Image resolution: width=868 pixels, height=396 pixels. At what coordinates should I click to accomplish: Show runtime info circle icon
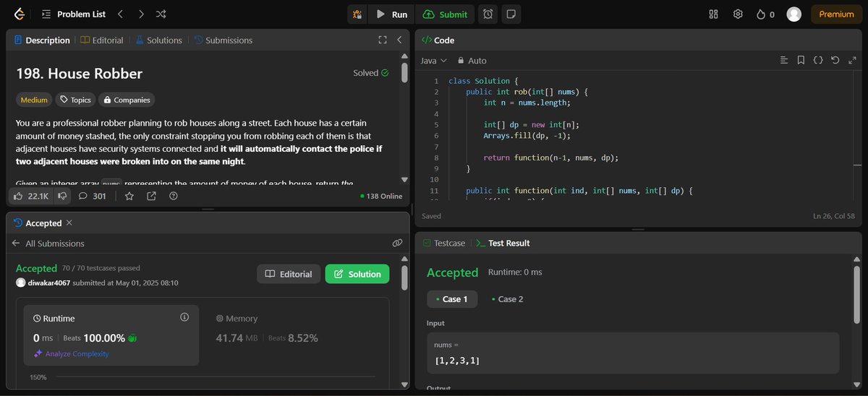184,317
